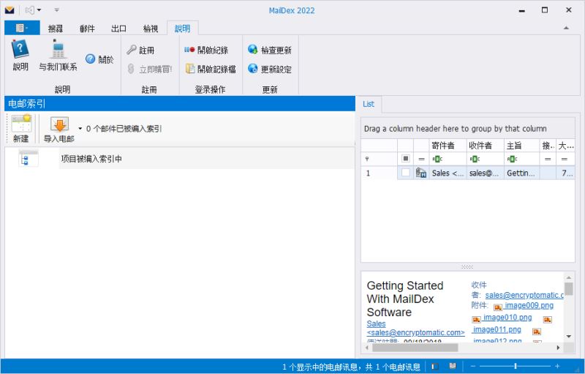Switch to the reading layout status icon
This screenshot has height=374, width=585.
point(453,366)
